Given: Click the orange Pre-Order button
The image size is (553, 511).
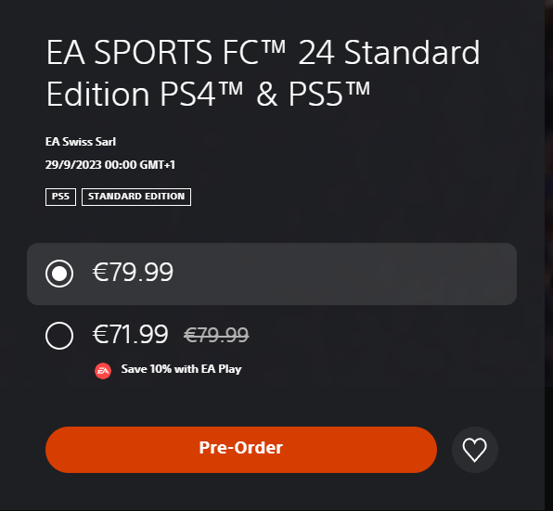Looking at the screenshot, I should (x=241, y=450).
